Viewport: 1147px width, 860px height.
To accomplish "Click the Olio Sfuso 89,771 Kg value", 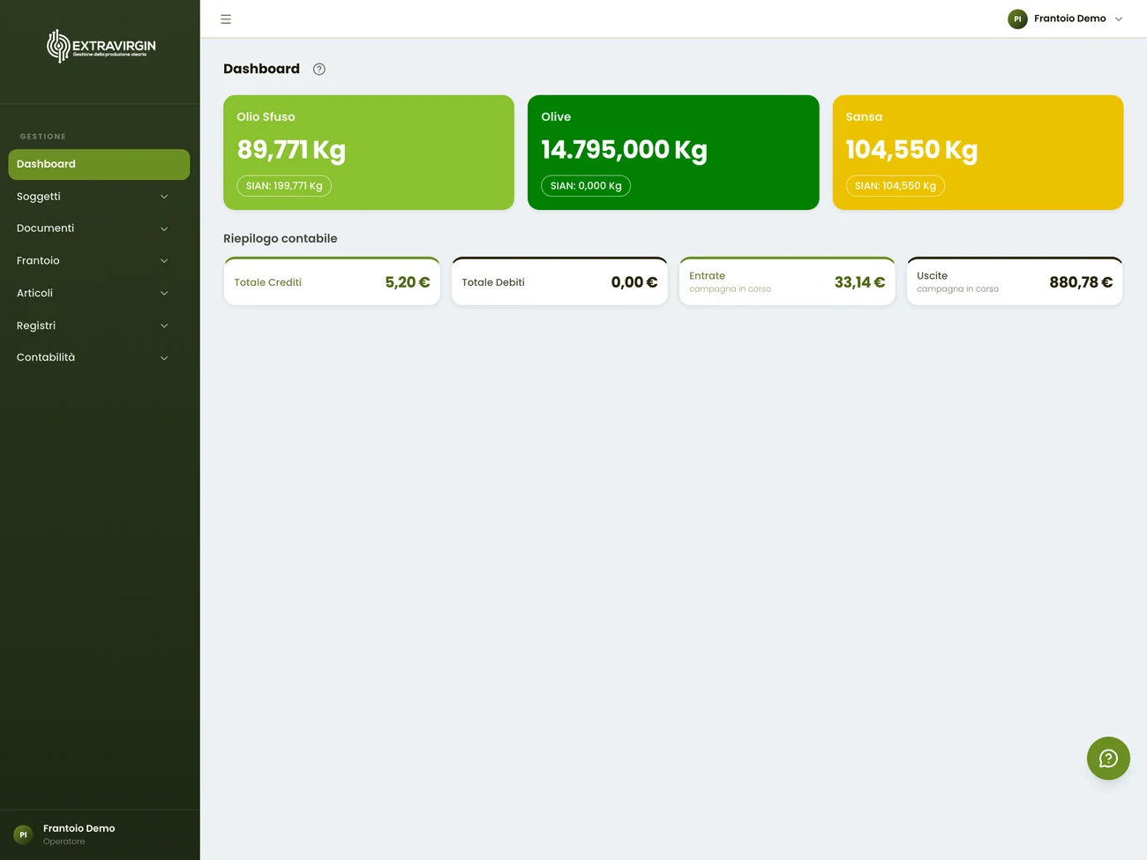I will 291,151.
